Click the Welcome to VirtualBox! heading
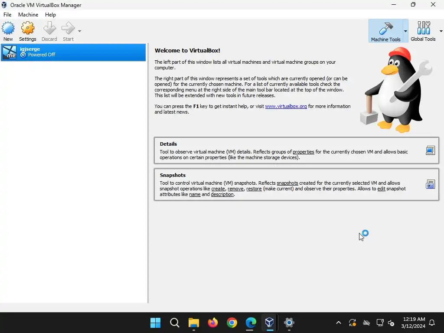 click(x=187, y=51)
